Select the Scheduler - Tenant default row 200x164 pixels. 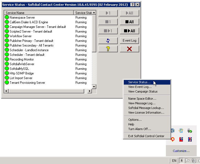click(48, 55)
